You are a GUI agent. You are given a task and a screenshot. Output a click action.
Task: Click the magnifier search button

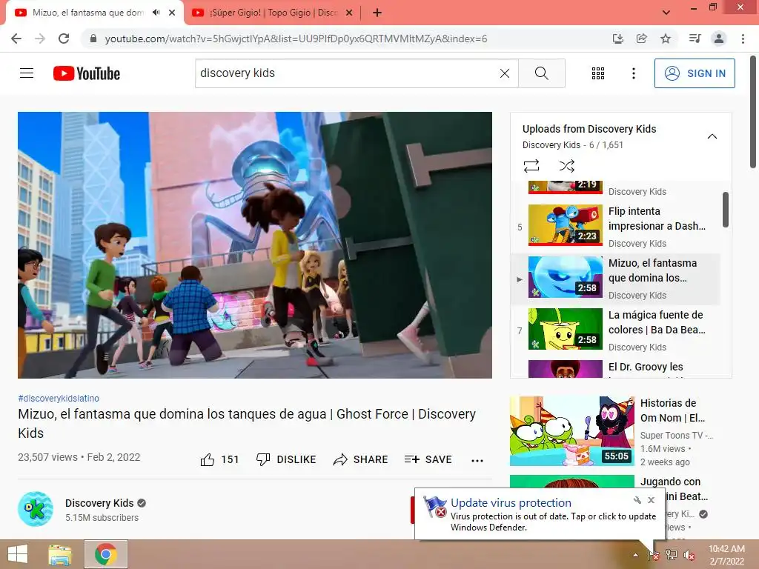click(542, 73)
